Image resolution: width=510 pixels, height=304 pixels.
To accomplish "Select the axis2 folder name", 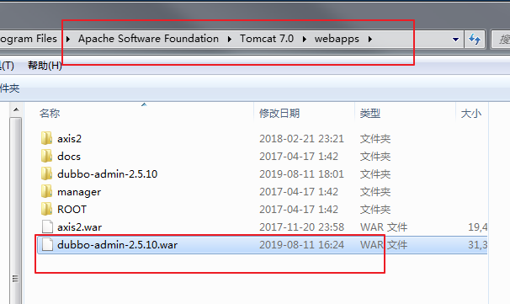I will [70, 139].
